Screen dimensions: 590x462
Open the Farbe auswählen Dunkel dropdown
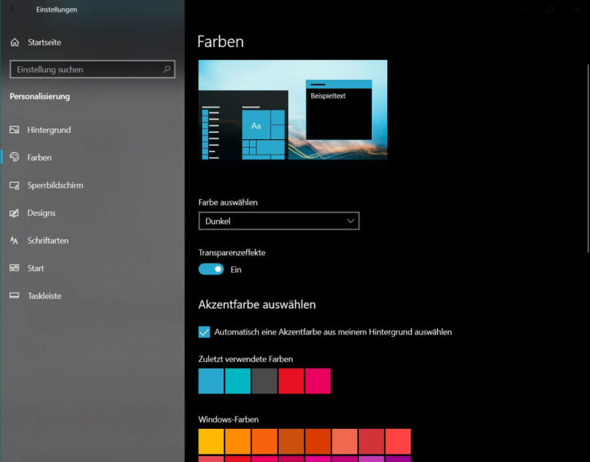[x=279, y=221]
